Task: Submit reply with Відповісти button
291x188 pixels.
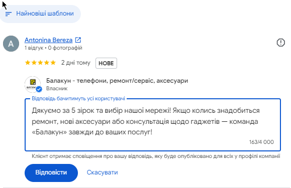Action: 51,173
